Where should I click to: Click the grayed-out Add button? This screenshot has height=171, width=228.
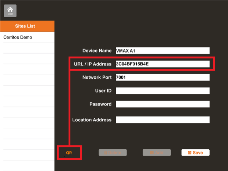(x=157, y=153)
